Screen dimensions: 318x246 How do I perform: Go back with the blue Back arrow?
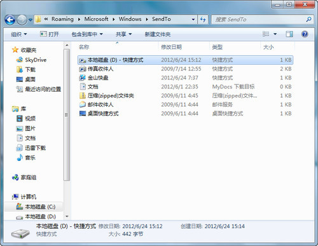pos(10,20)
